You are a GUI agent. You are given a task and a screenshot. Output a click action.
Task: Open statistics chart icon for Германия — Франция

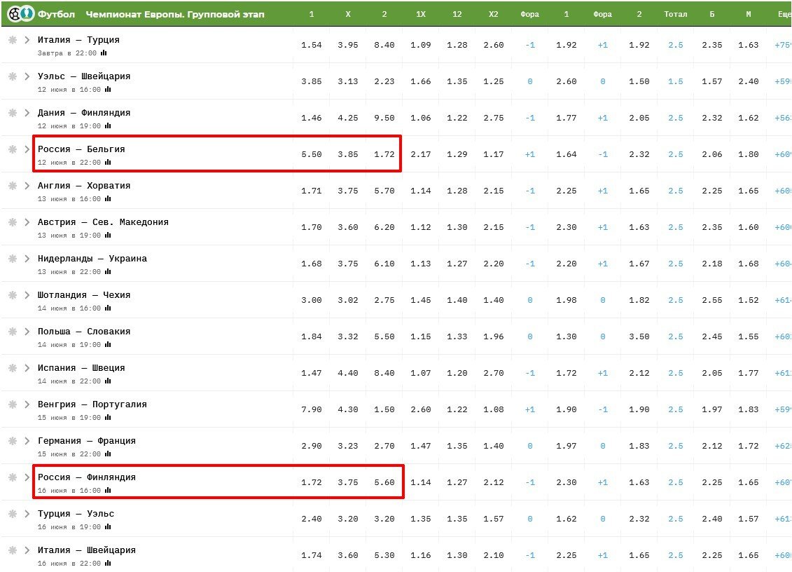point(108,454)
